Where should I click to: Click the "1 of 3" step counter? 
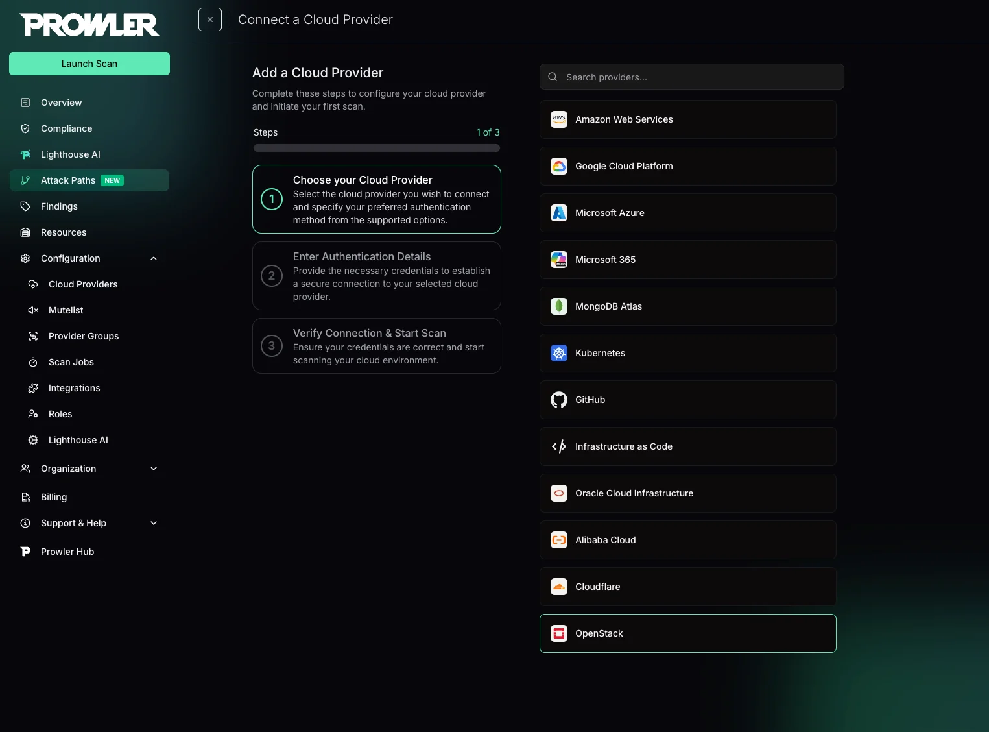click(x=488, y=132)
